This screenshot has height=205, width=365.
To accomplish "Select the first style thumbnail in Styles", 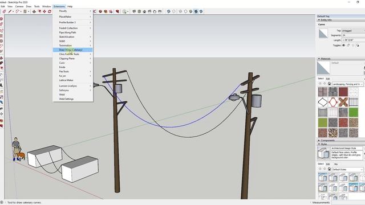I will coord(323,178).
